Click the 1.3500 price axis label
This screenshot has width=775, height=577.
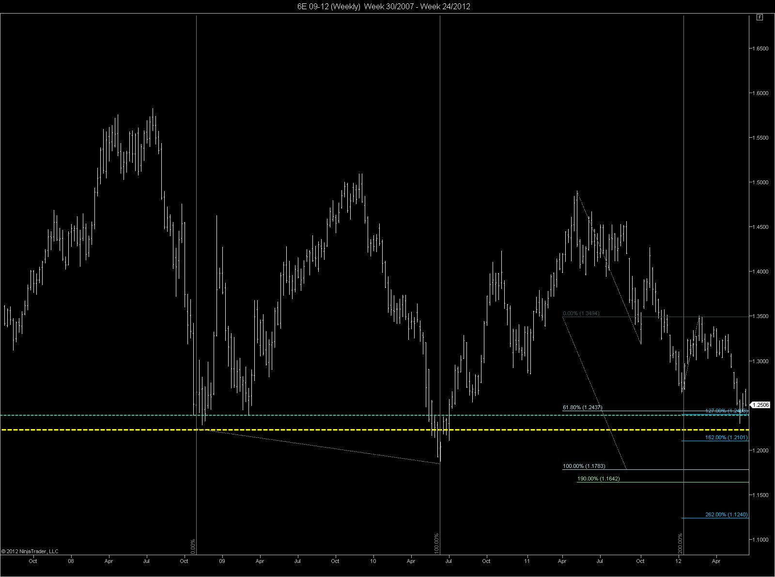point(760,316)
